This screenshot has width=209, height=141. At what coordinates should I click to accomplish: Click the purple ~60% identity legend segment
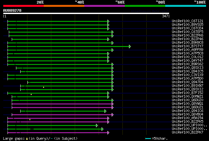point(104,6)
